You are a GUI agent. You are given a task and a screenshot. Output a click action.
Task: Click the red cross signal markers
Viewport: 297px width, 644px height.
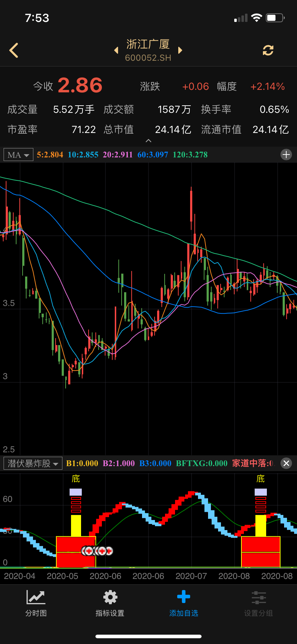pyautogui.click(x=97, y=551)
